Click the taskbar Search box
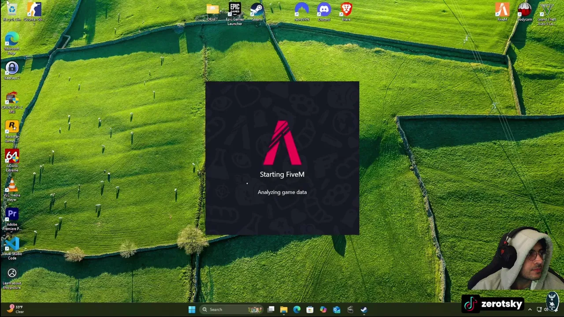This screenshot has height=317, width=564. click(231, 310)
